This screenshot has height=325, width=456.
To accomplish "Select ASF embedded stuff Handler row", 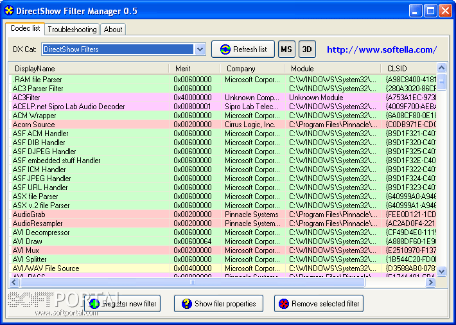I will [x=223, y=161].
